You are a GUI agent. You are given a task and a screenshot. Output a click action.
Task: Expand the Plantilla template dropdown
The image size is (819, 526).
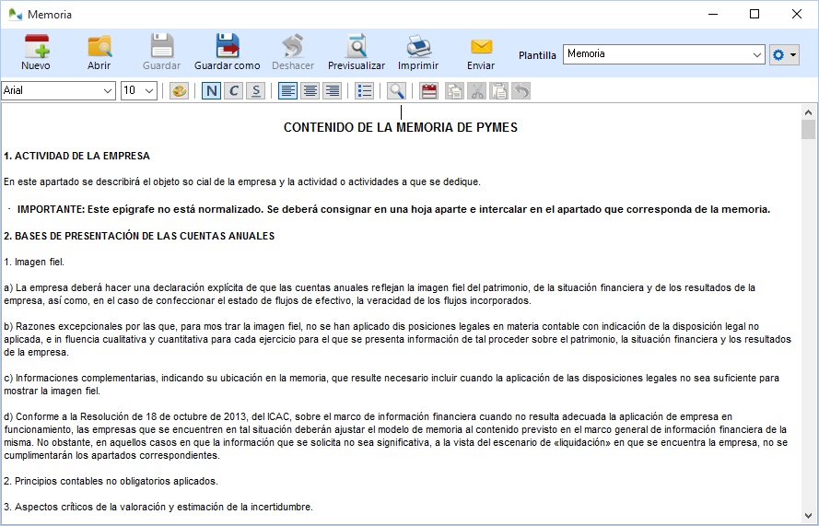click(757, 54)
